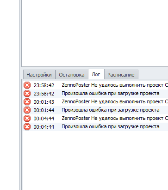Select the Лог tab

click(x=96, y=74)
